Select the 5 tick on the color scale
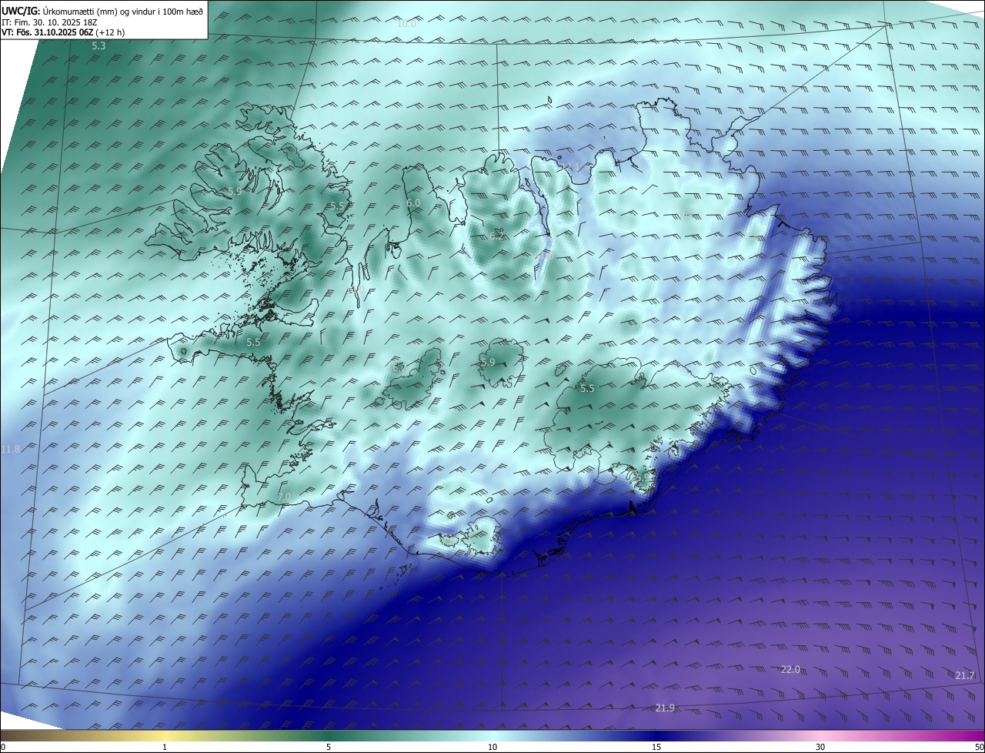The height and width of the screenshot is (753, 985). (x=329, y=747)
